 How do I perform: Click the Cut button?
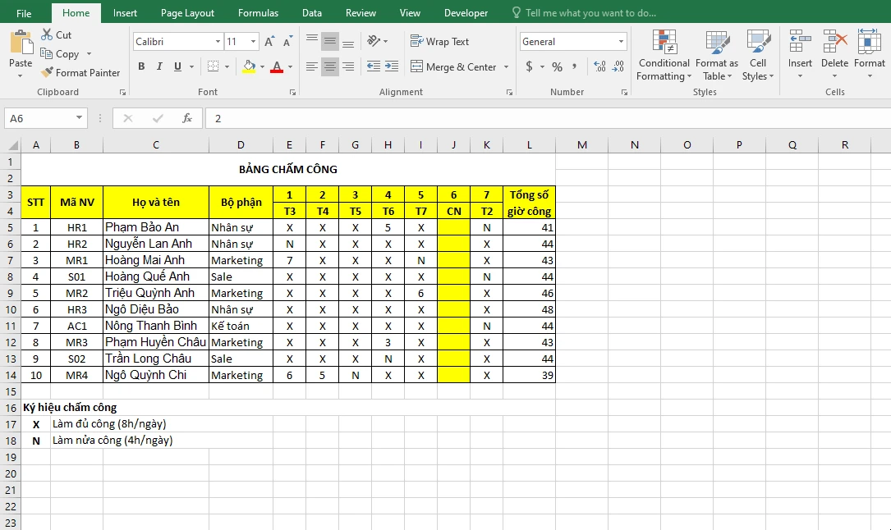tap(56, 35)
